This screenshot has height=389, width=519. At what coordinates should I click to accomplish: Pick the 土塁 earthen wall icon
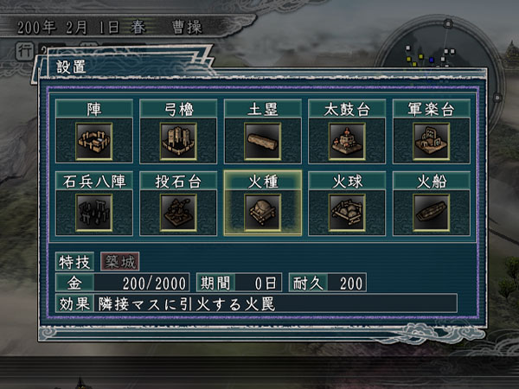pos(262,141)
